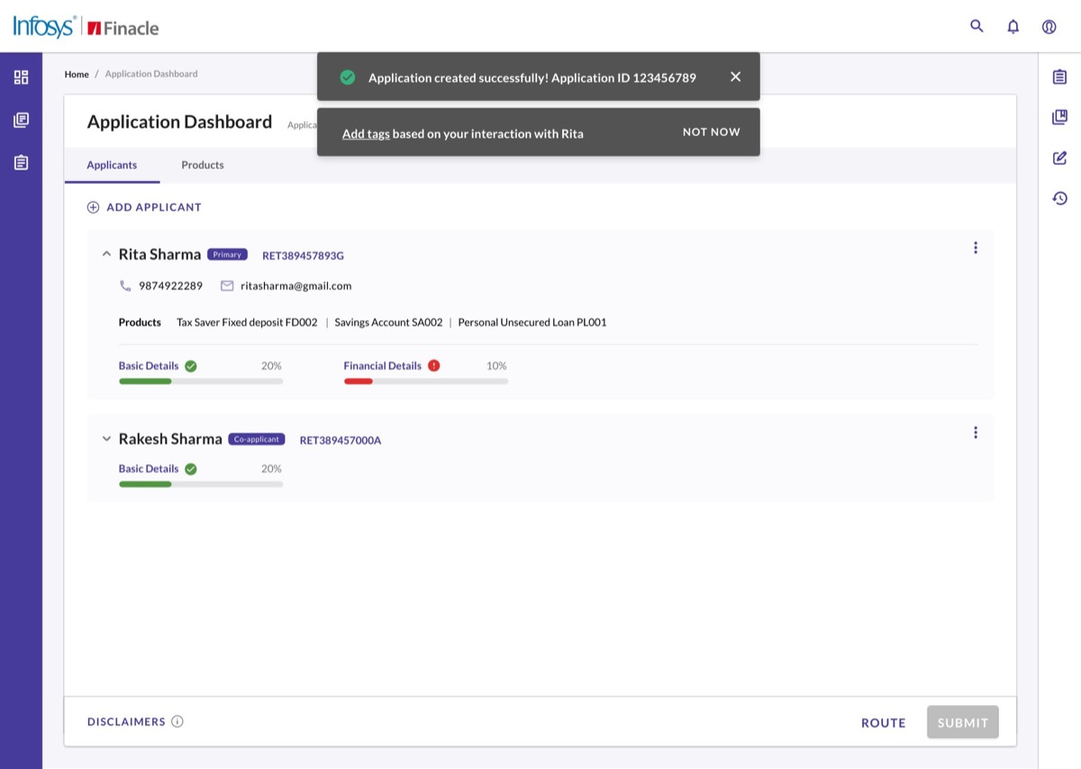Viewport: 1081px width, 769px height.
Task: Click customer ID RET389457893G
Action: tap(303, 256)
